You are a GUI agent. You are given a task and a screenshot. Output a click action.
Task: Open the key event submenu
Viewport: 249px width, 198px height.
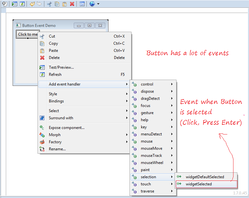[153, 127]
